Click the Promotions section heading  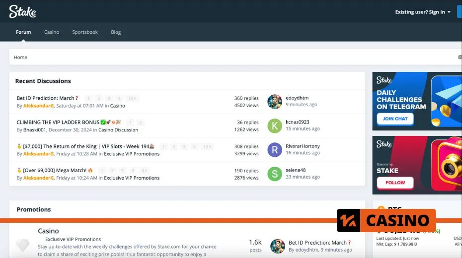pyautogui.click(x=34, y=209)
